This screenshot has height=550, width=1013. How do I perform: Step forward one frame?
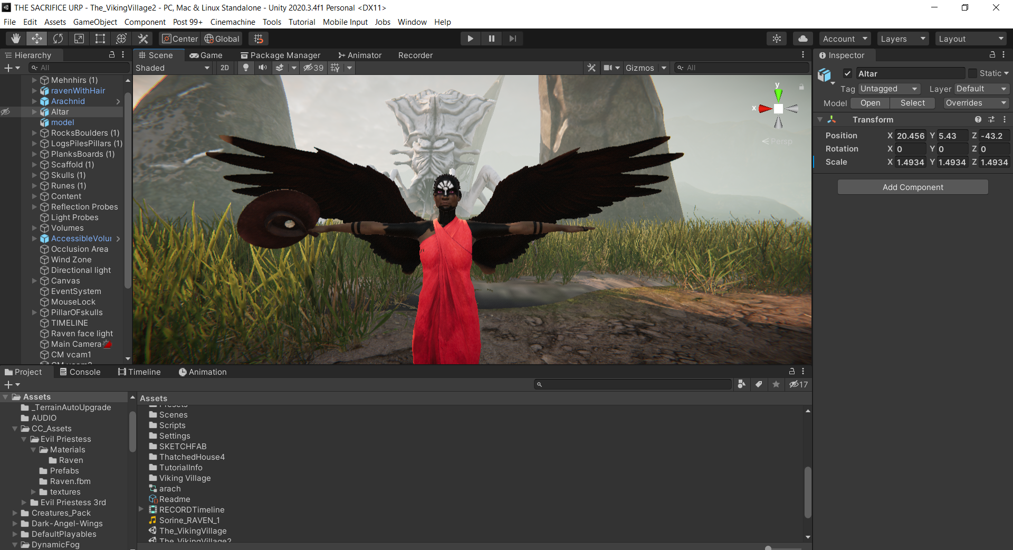coord(512,39)
